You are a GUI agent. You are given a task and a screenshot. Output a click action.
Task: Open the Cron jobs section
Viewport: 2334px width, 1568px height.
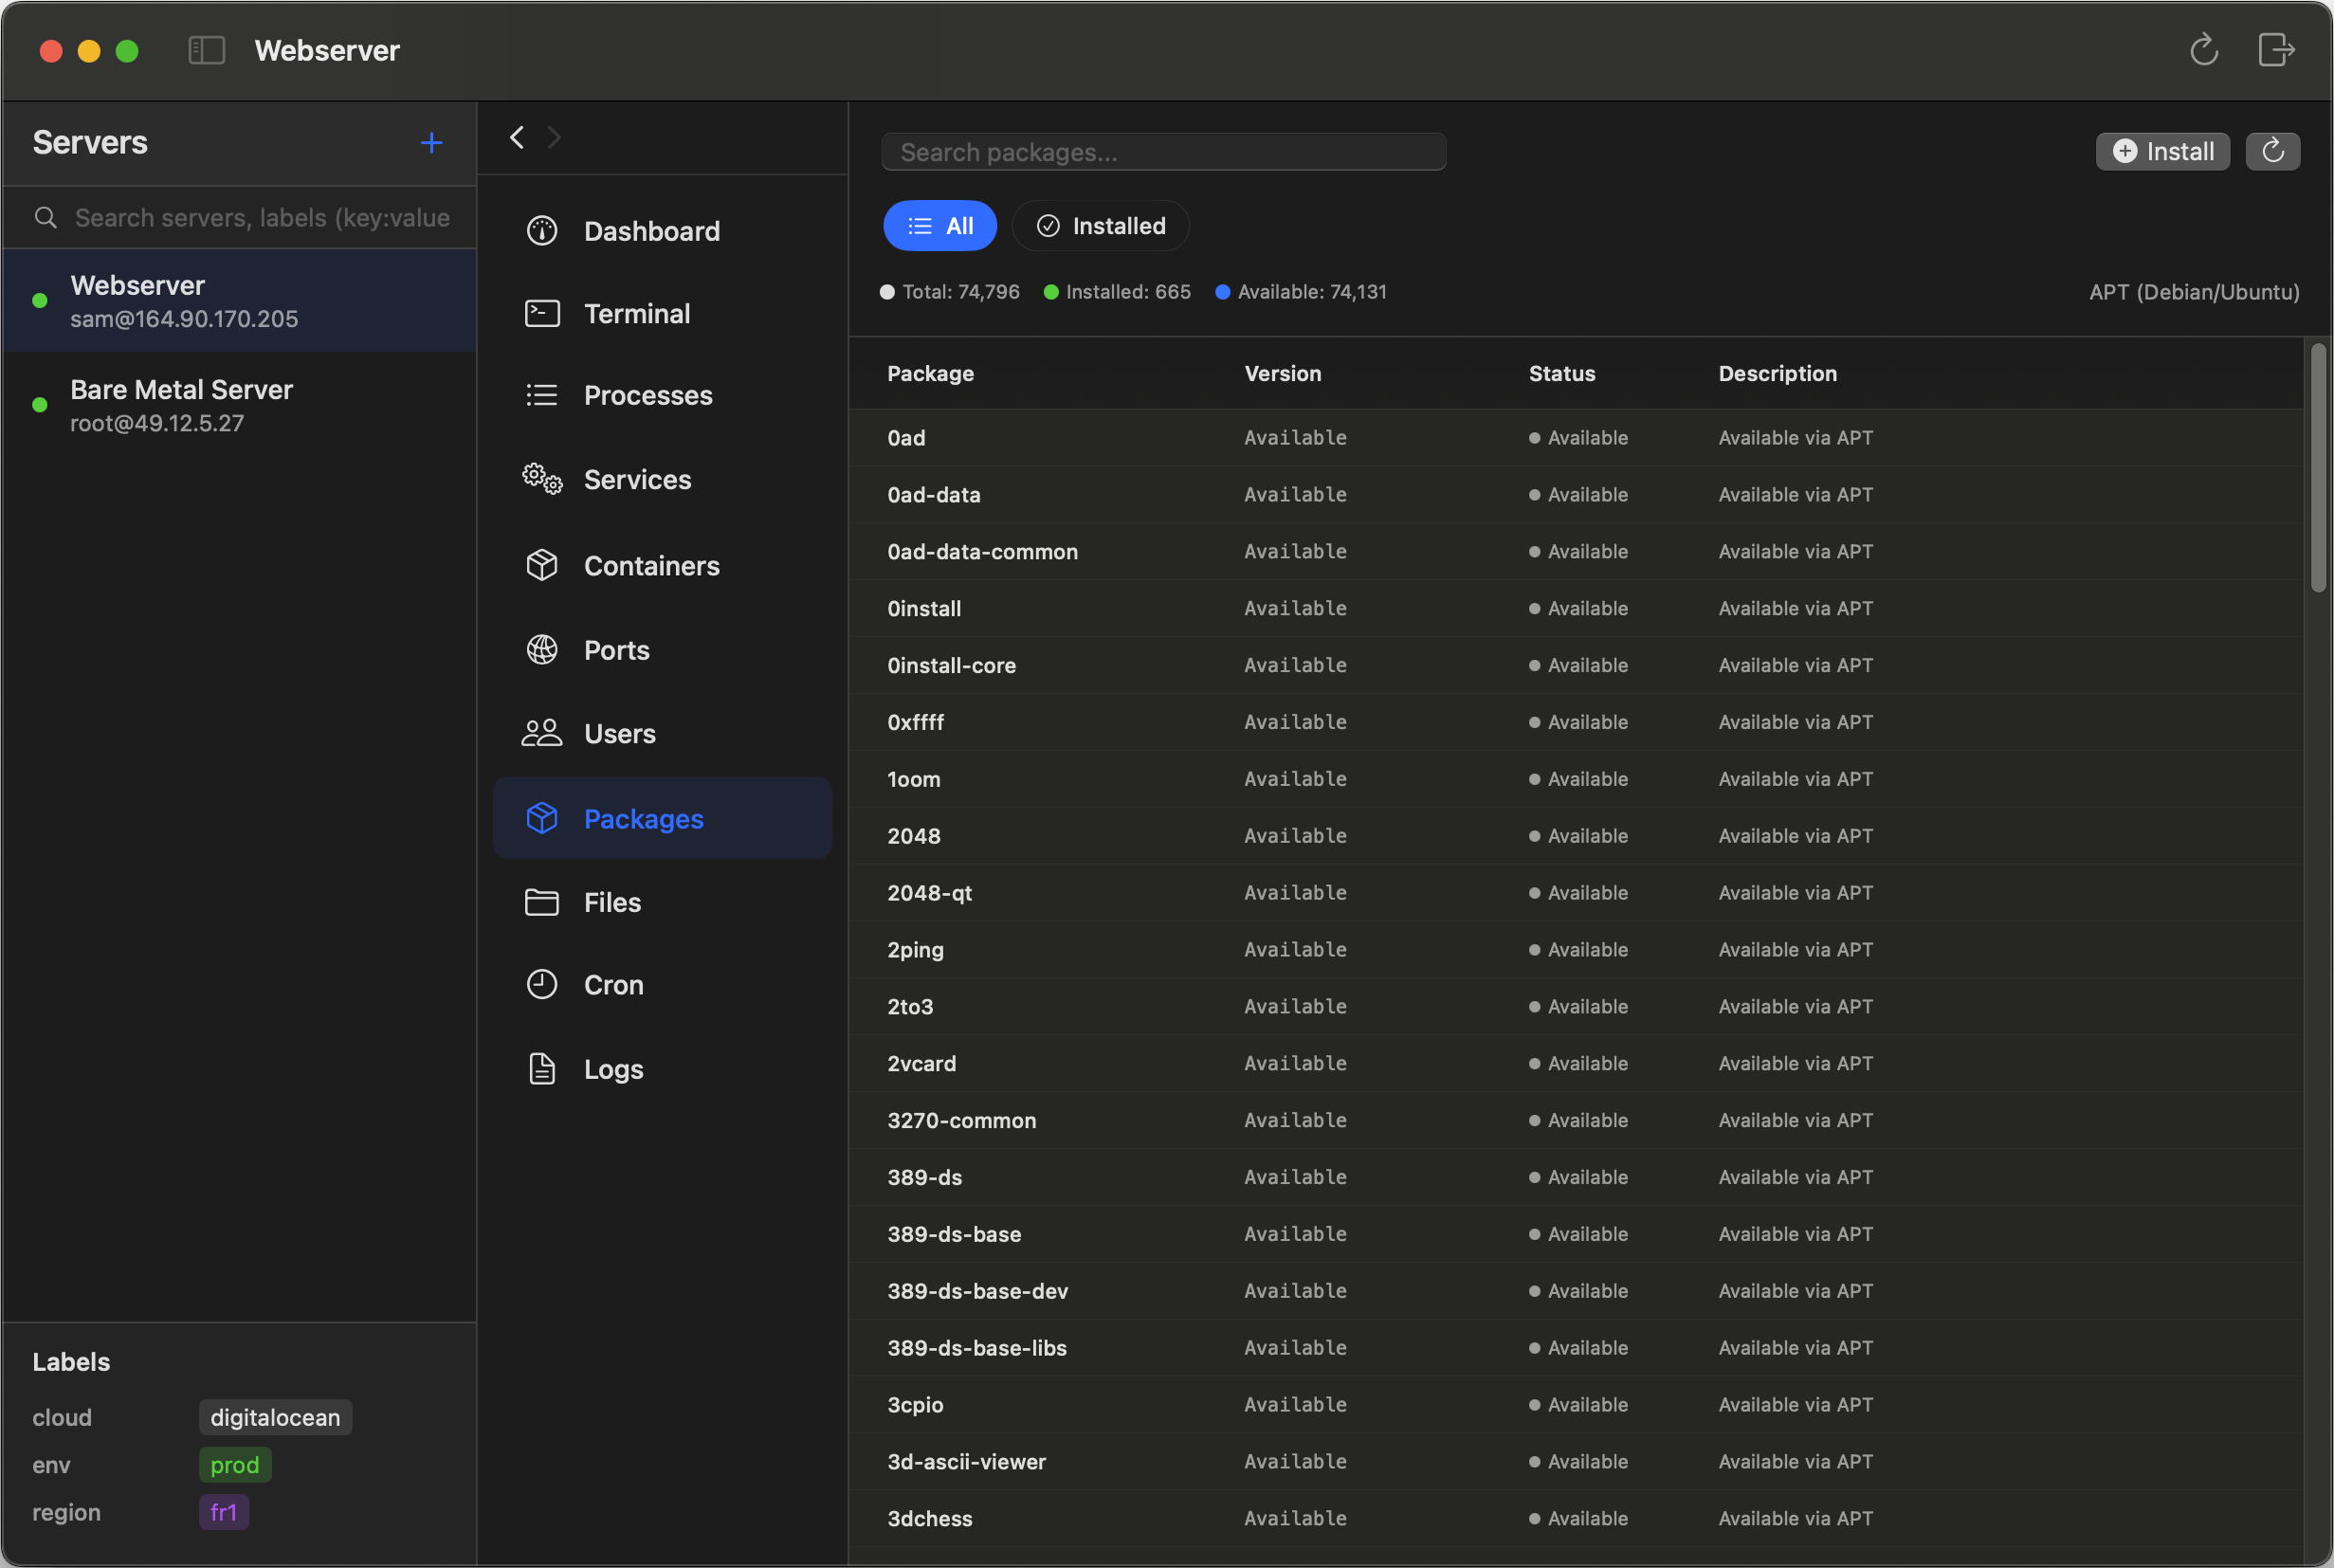tap(662, 985)
